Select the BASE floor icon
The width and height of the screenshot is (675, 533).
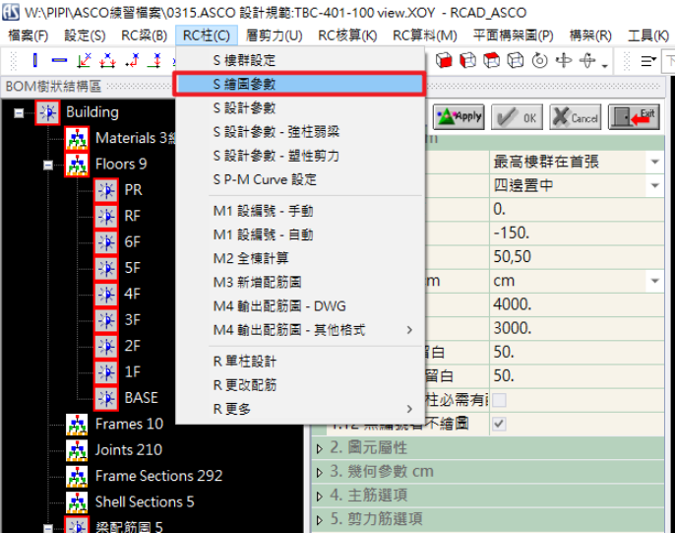tap(106, 398)
